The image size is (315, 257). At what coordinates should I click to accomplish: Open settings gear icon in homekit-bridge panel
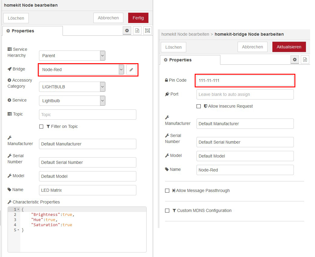click(x=295, y=60)
